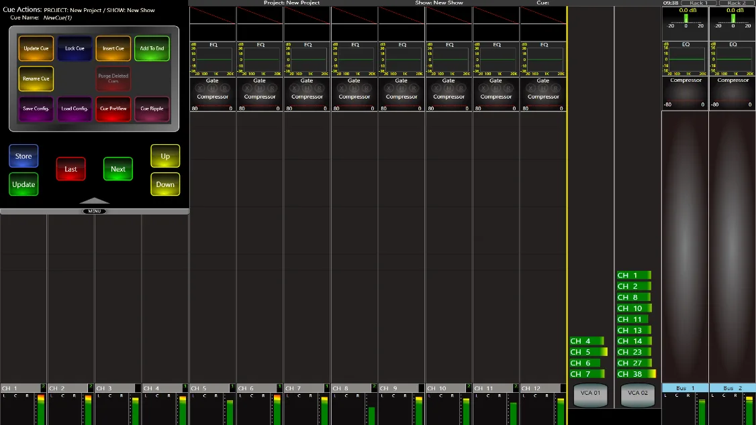The image size is (756, 425).
Task: Select the Bus 1 name label
Action: coord(685,388)
